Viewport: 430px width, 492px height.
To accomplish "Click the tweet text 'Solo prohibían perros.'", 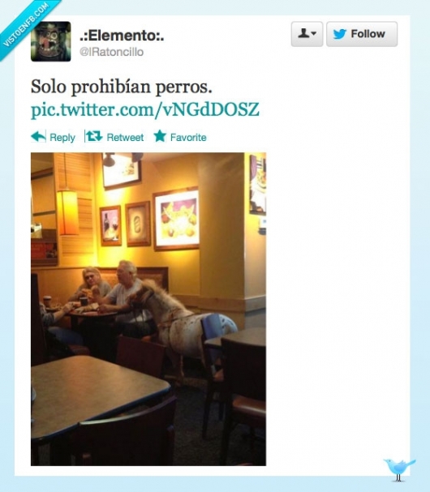I will point(122,87).
